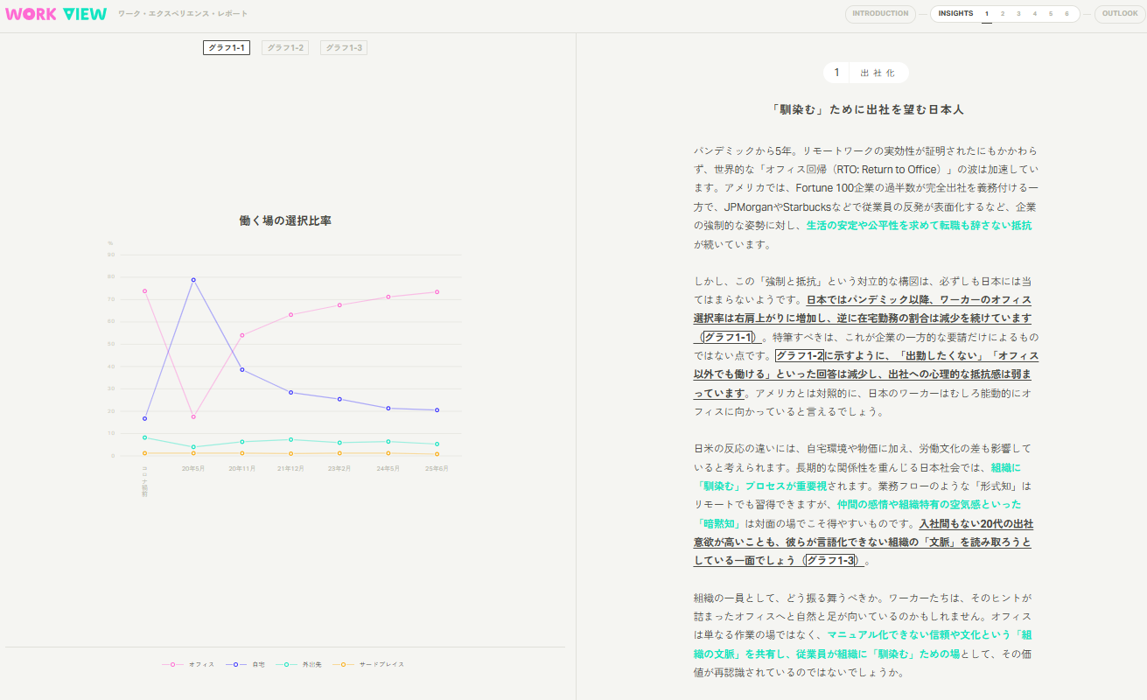This screenshot has height=700, width=1147.
Task: Click the オフィス legend marker icon
Action: tap(172, 664)
